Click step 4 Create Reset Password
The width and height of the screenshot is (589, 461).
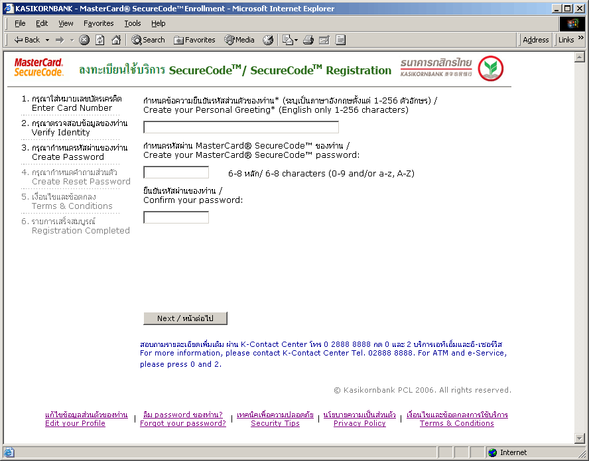76,176
